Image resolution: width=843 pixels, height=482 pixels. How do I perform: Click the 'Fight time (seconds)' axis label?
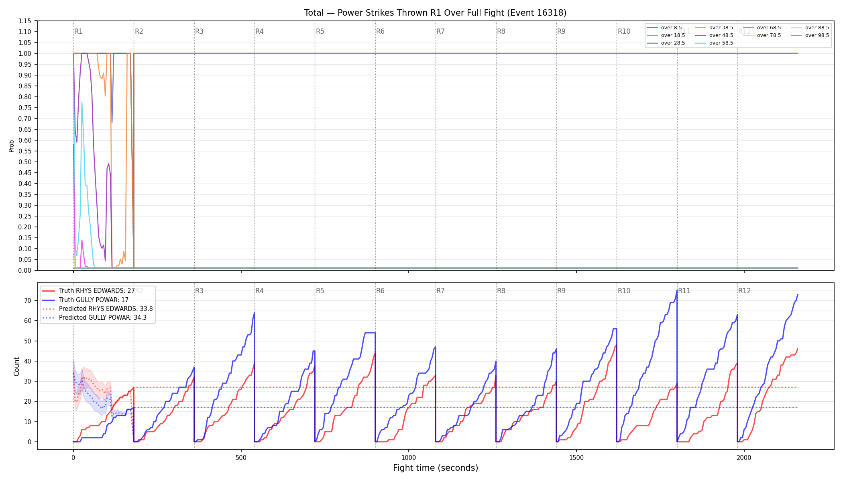coord(436,468)
